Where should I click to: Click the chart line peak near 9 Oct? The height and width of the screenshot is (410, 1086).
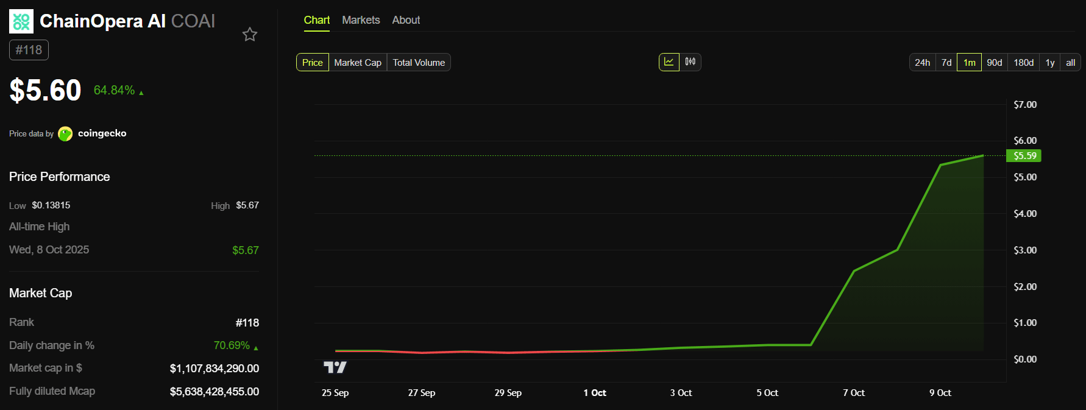(942, 165)
